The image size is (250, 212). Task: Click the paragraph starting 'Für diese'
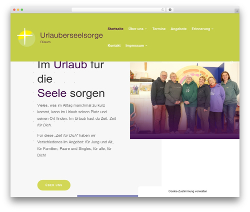point(75,145)
